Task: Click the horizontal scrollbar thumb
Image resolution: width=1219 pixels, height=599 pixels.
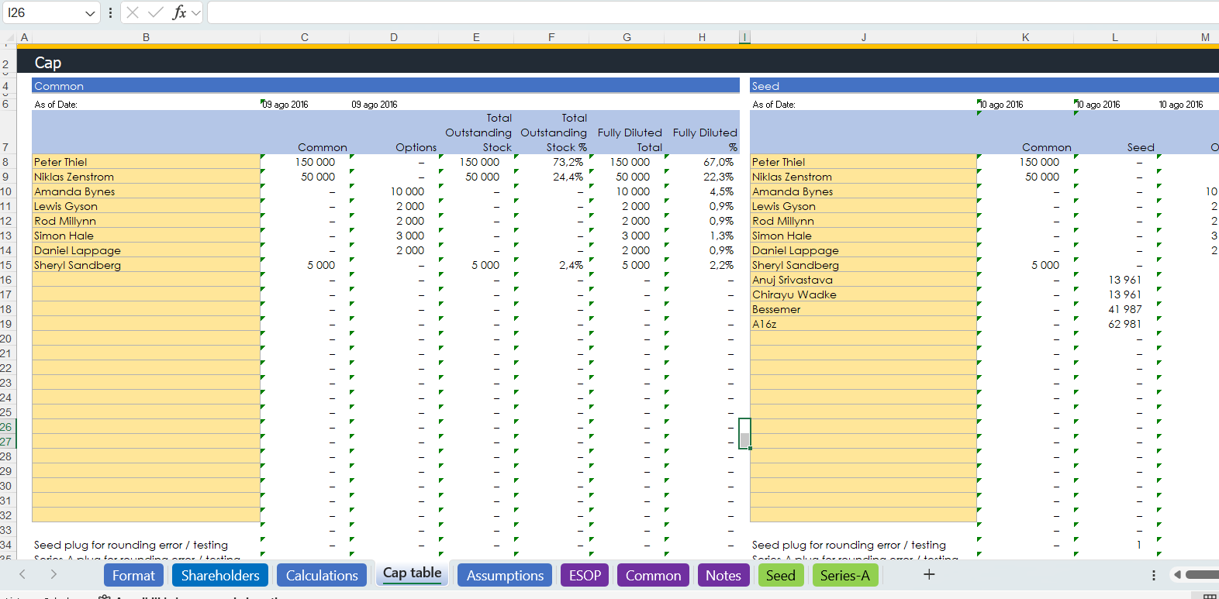Action: pyautogui.click(x=1202, y=574)
